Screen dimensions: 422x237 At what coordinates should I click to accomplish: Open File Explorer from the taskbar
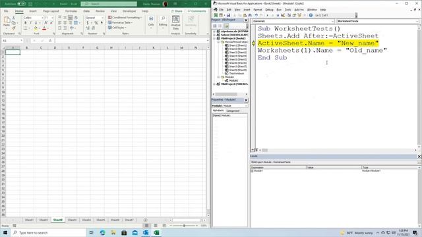point(113,232)
